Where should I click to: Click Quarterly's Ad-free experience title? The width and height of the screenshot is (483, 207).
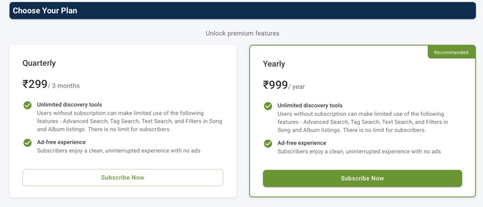61,142
